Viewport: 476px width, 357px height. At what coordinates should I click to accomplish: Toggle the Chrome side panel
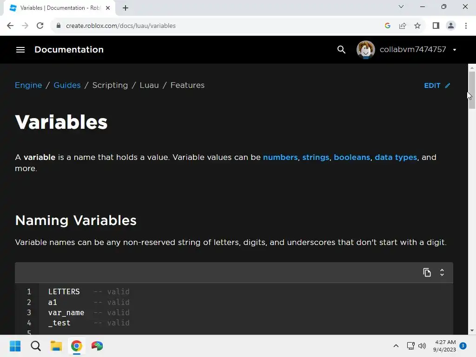pyautogui.click(x=436, y=26)
